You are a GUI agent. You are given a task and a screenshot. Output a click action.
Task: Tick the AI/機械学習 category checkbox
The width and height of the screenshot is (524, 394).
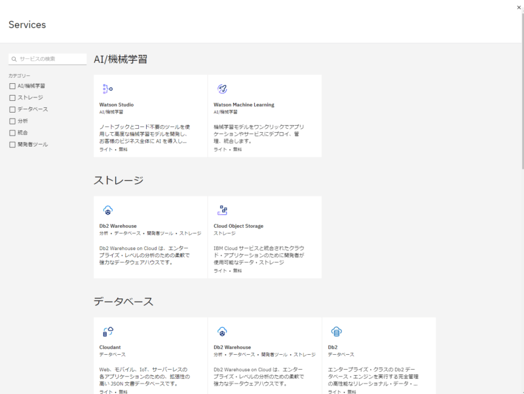(x=12, y=86)
